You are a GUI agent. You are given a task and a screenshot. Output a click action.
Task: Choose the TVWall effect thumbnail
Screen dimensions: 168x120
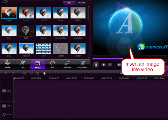44,48
